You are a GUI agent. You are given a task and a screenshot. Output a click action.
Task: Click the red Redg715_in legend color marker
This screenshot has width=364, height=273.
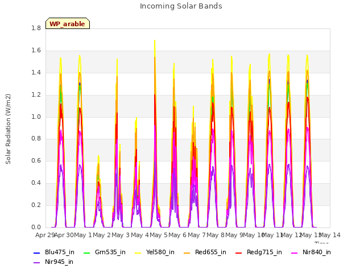239,253
